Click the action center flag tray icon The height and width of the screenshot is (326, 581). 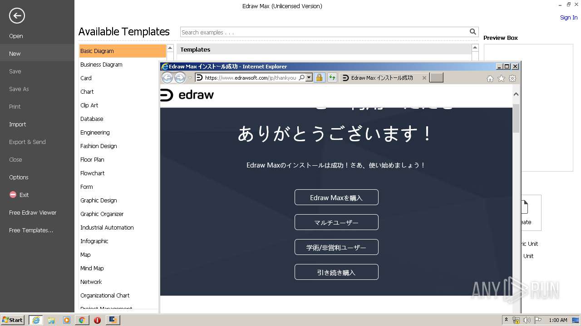click(x=537, y=320)
